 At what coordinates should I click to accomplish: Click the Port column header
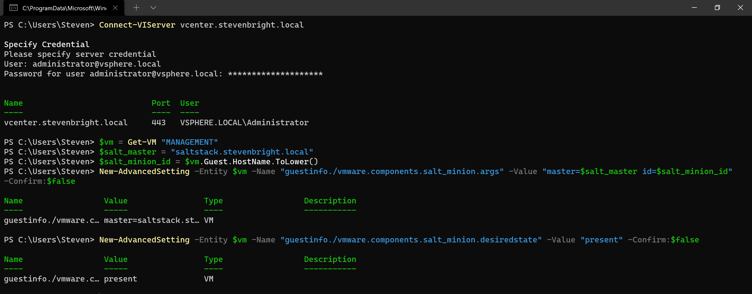click(161, 103)
